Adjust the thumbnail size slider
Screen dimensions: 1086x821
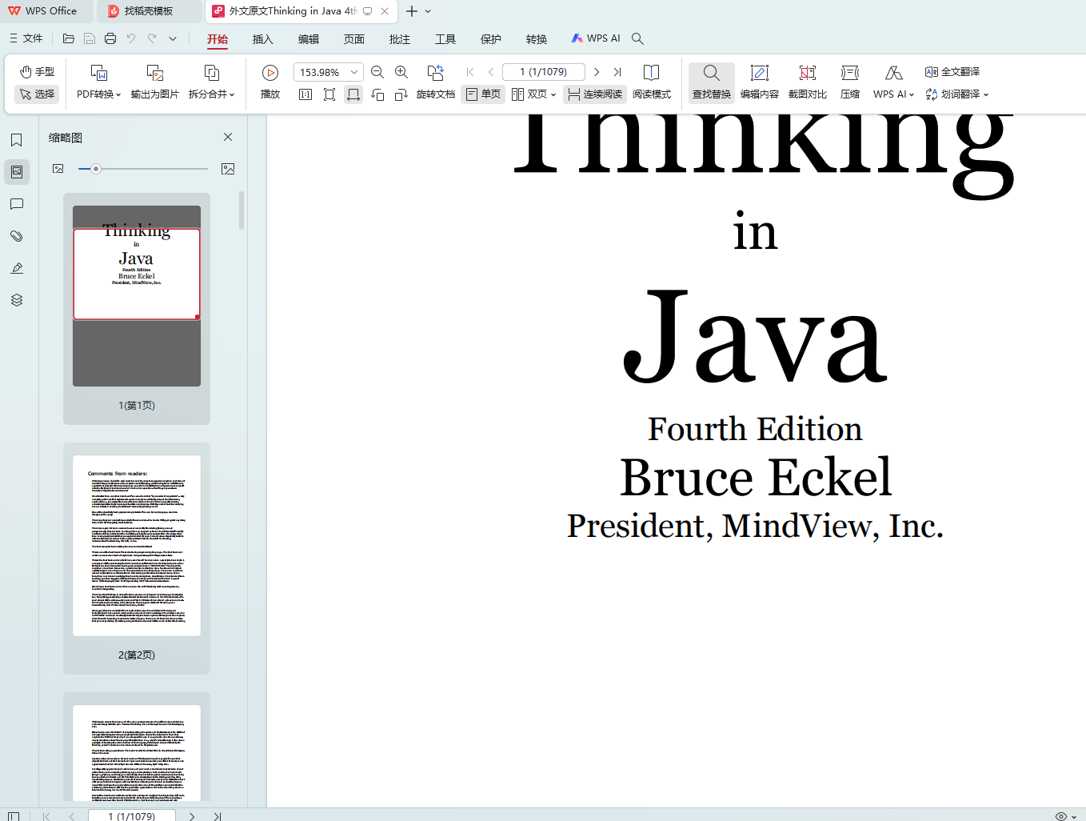(x=96, y=169)
